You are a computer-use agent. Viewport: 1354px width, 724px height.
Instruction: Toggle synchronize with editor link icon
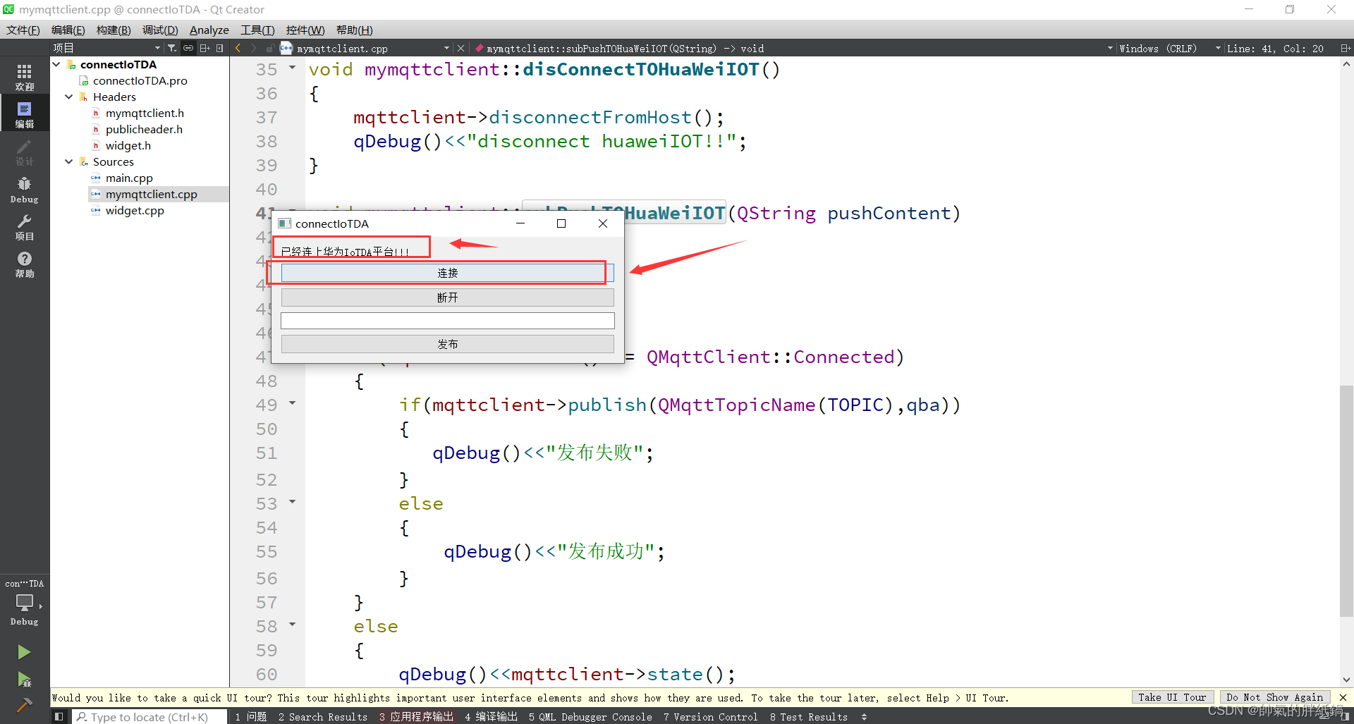click(x=188, y=48)
